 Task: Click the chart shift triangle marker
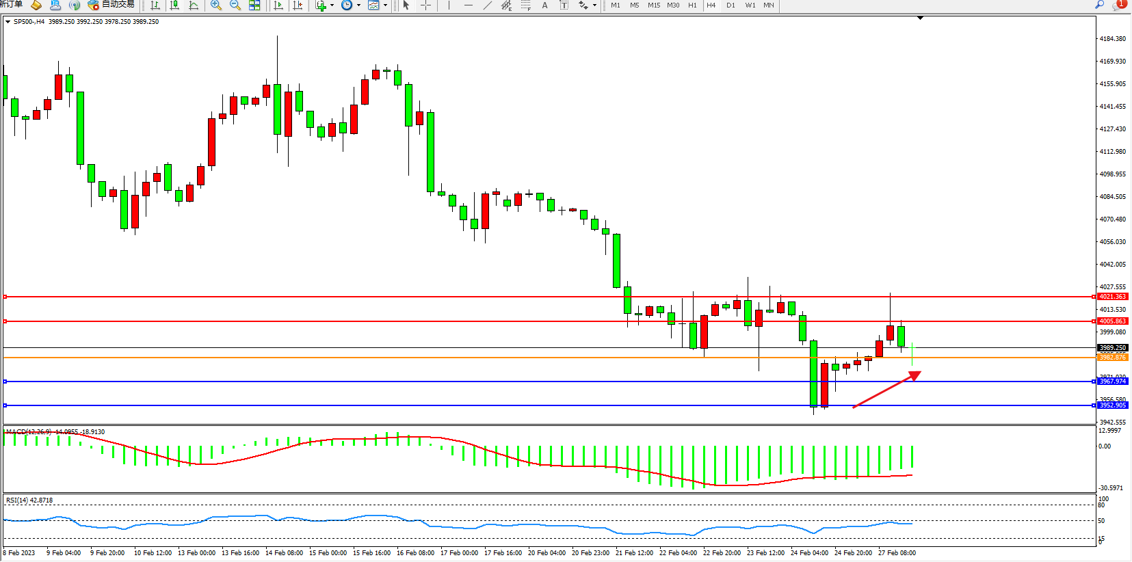point(920,18)
